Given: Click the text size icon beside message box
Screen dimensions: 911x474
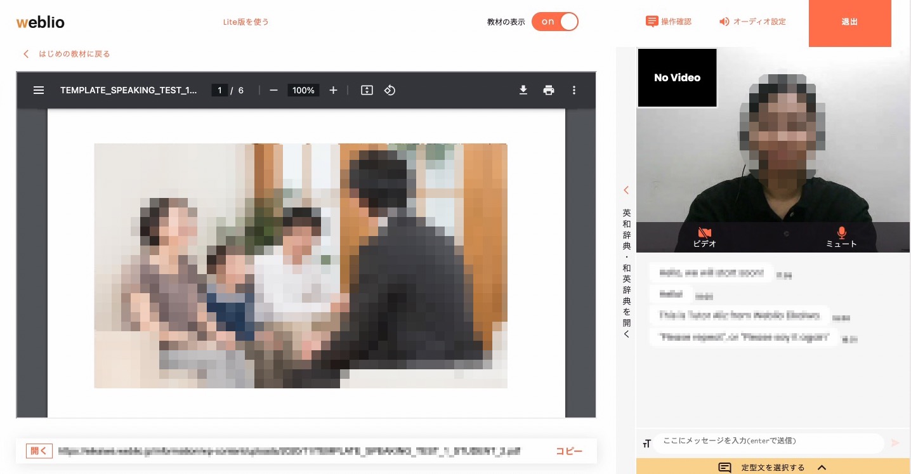Looking at the screenshot, I should coord(646,444).
